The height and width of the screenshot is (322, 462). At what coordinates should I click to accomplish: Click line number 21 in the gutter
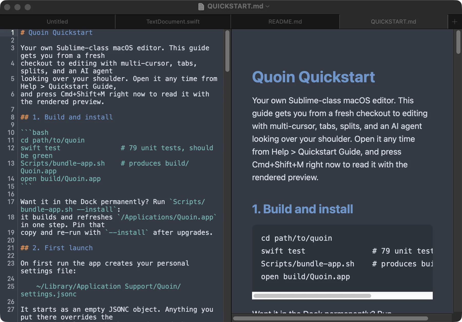click(11, 248)
